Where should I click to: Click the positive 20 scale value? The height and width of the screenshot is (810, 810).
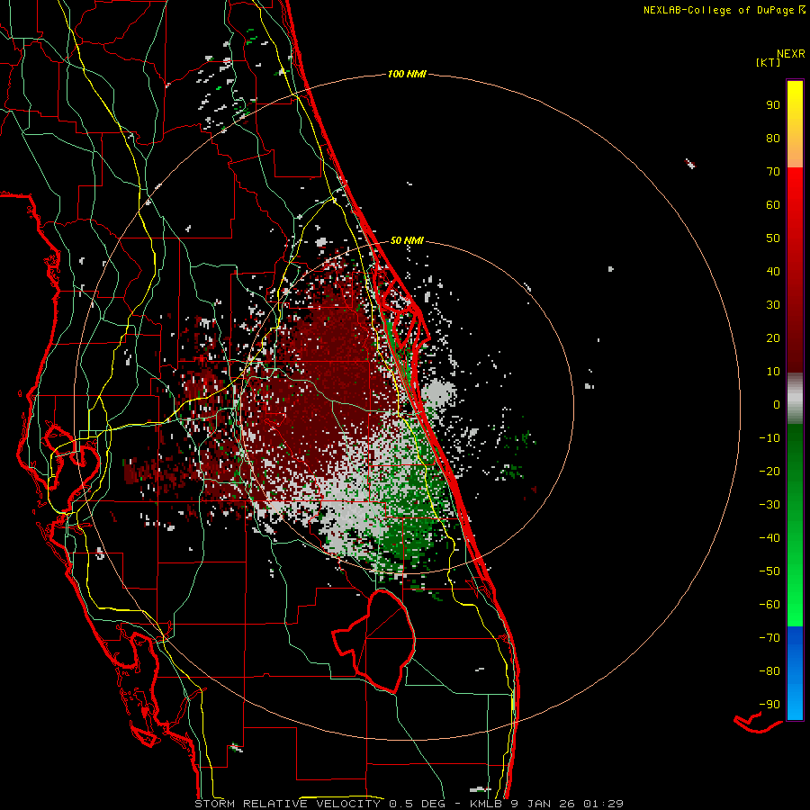tap(773, 337)
